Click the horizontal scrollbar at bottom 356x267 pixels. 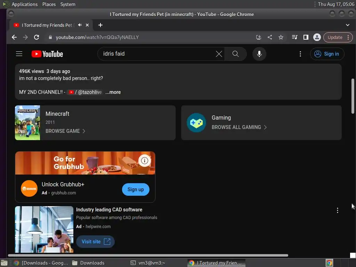point(148,256)
